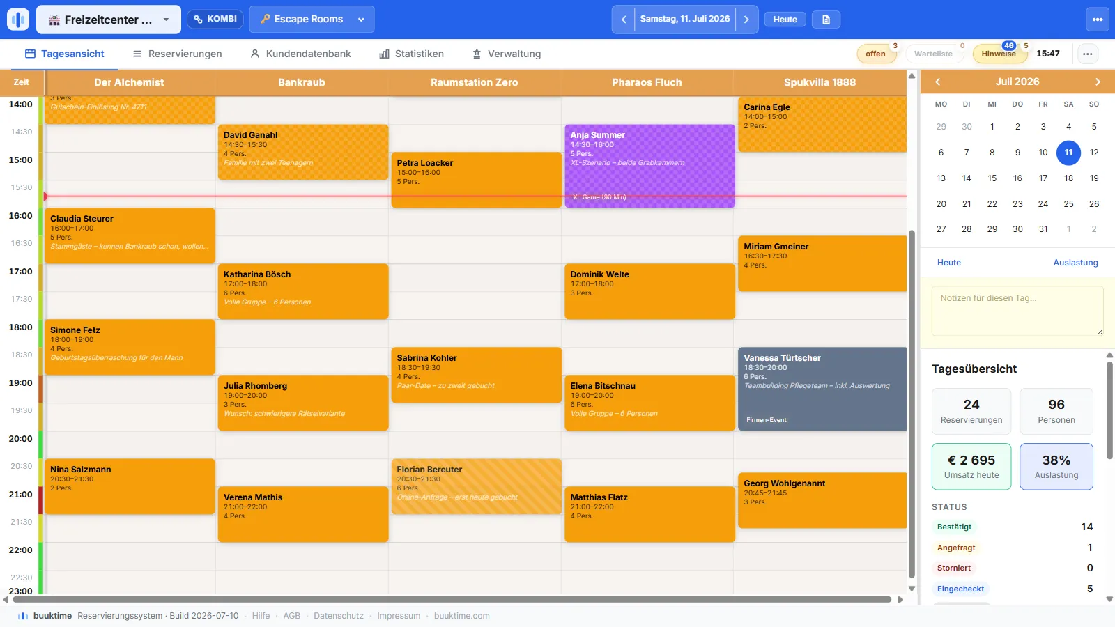The width and height of the screenshot is (1115, 627).
Task: Click the schedule vertical scrollbar
Action: pos(912,404)
